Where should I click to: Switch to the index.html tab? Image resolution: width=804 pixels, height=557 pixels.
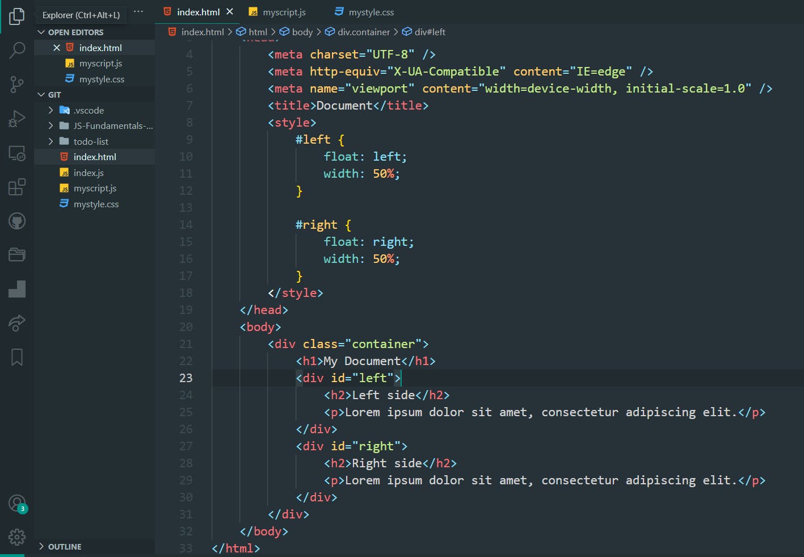(x=199, y=12)
